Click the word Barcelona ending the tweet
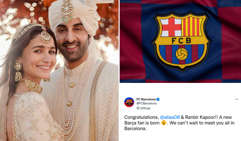Viewport: 241px width, 141px height. (135, 129)
